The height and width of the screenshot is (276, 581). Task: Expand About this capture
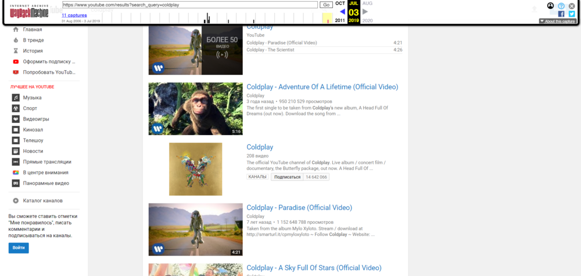pos(557,21)
